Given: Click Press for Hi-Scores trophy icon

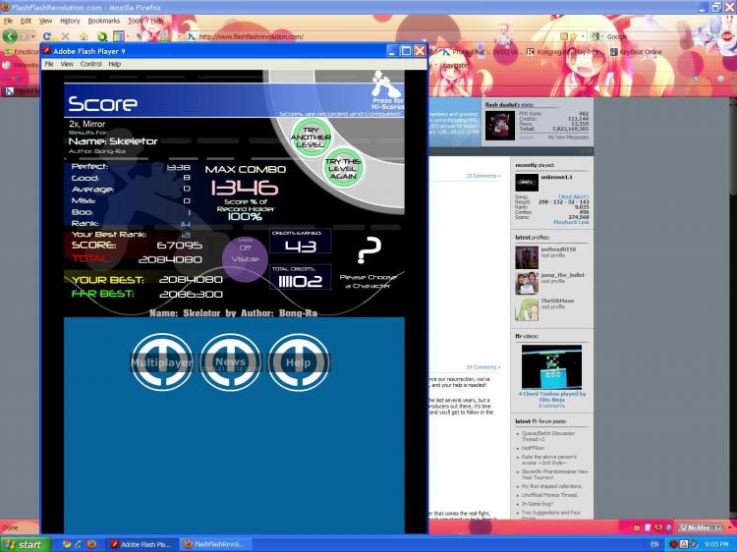Looking at the screenshot, I should pyautogui.click(x=387, y=90).
